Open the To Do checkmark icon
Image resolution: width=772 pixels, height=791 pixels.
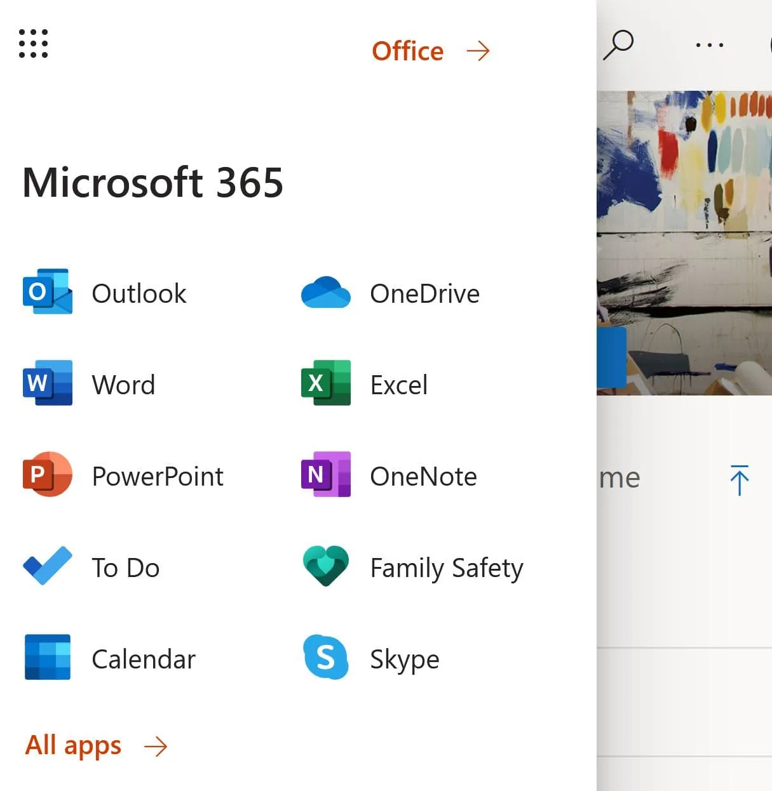tap(48, 565)
